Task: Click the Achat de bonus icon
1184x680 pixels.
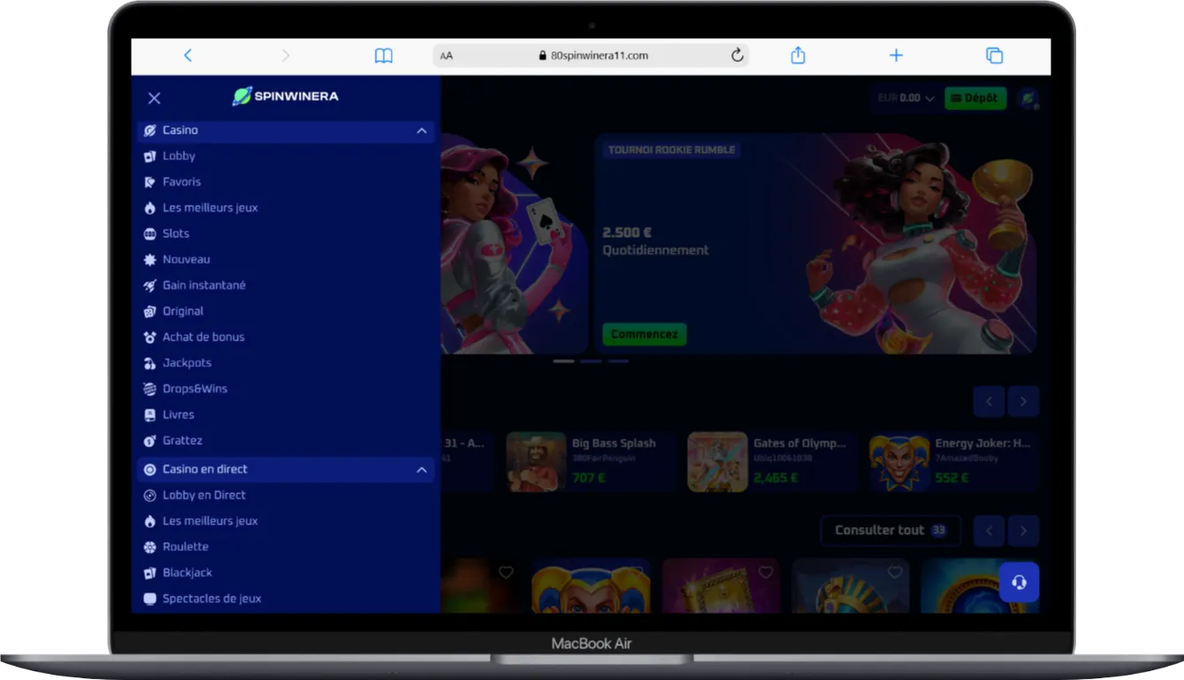Action: click(149, 337)
